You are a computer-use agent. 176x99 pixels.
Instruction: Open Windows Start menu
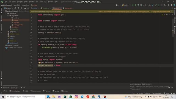[x=3, y=97]
